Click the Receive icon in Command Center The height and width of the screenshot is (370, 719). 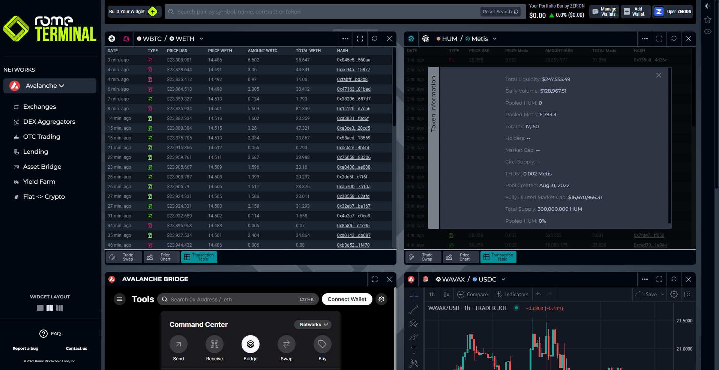tap(215, 344)
